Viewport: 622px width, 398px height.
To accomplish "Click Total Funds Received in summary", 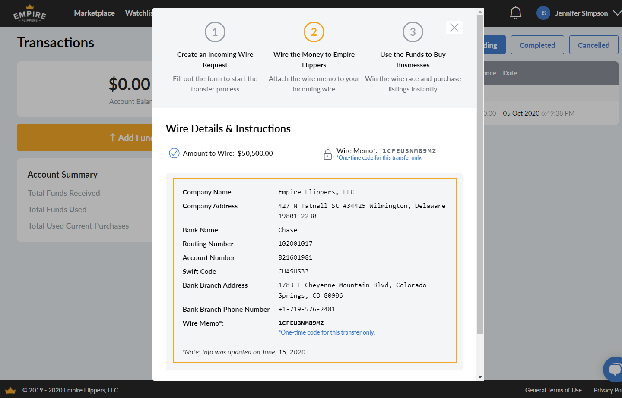I will 64,193.
